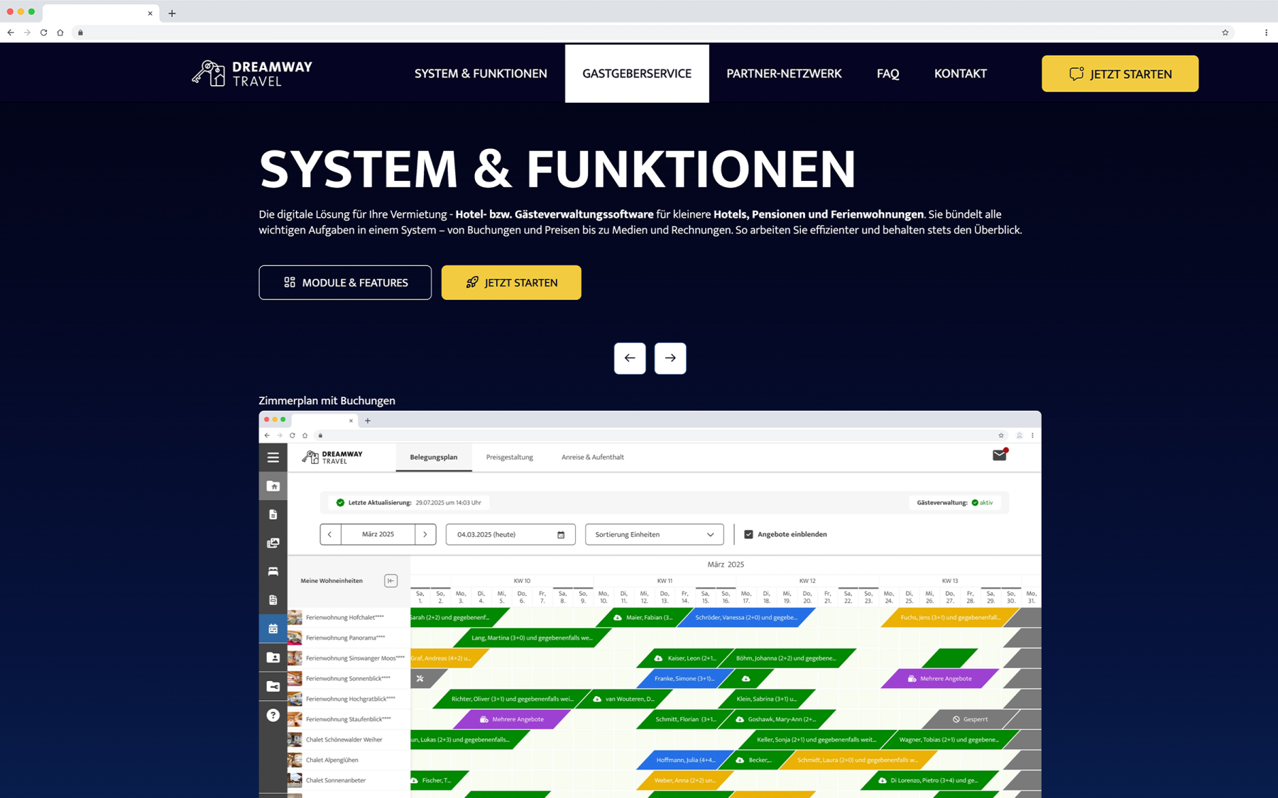
Task: Open hamburger menu in Zimmerplan preview
Action: 273,458
